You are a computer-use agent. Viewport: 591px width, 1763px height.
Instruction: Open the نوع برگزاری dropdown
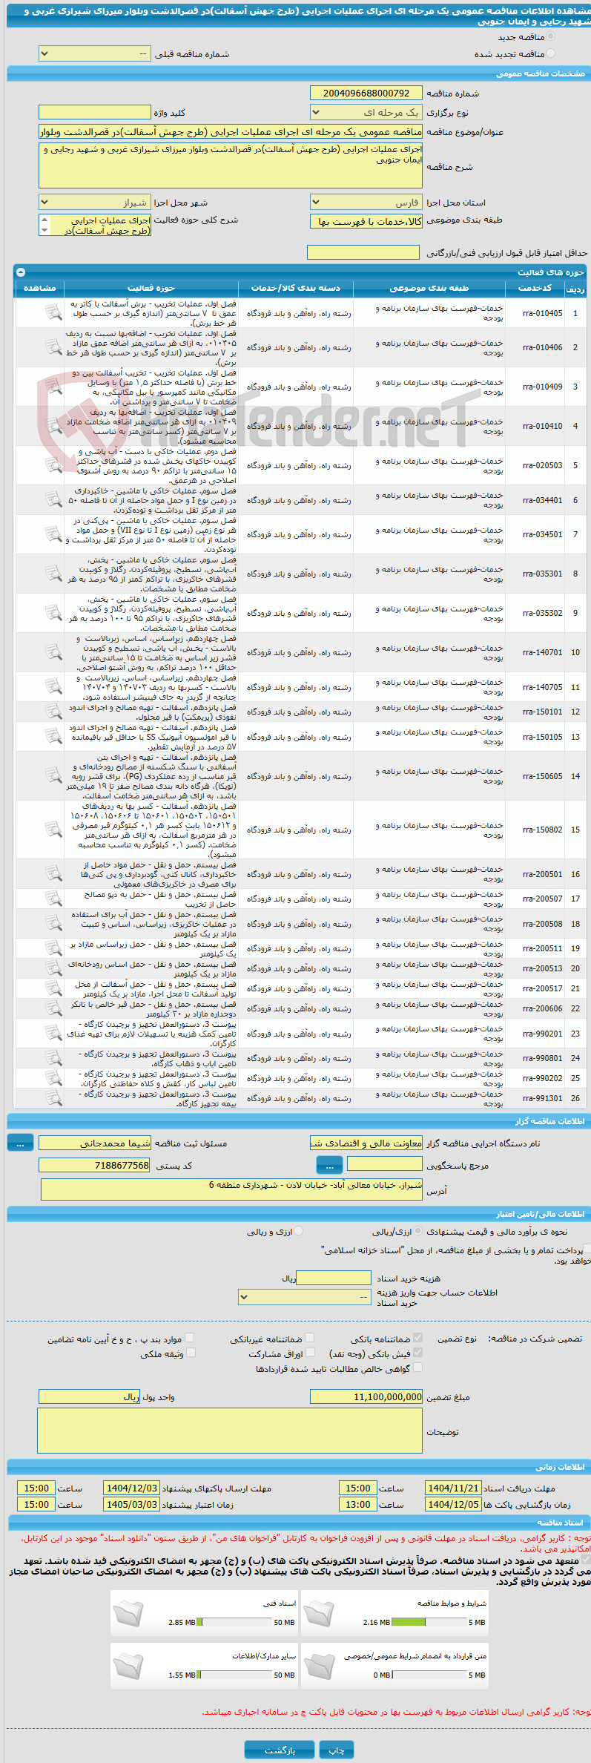point(366,113)
